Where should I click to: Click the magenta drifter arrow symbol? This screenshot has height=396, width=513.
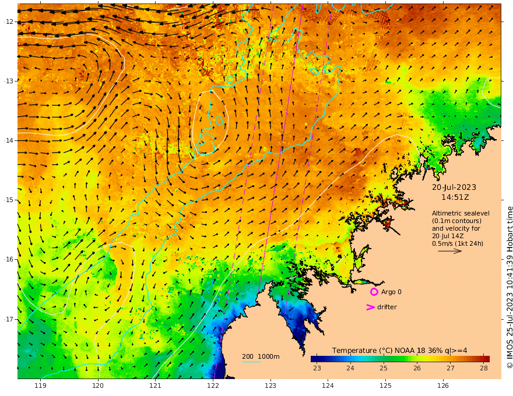pyautogui.click(x=370, y=307)
